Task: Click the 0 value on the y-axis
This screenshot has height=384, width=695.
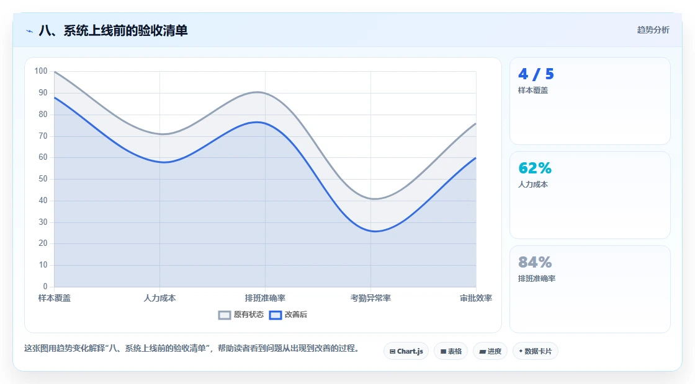Action: (45, 287)
